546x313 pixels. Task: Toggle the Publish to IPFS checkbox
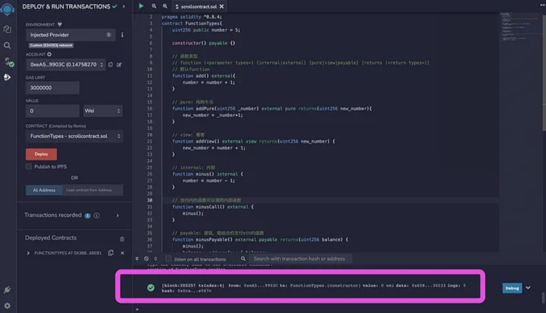(x=29, y=167)
